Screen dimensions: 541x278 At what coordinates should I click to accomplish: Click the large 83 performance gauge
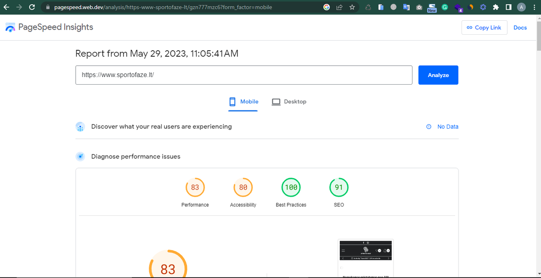168,264
